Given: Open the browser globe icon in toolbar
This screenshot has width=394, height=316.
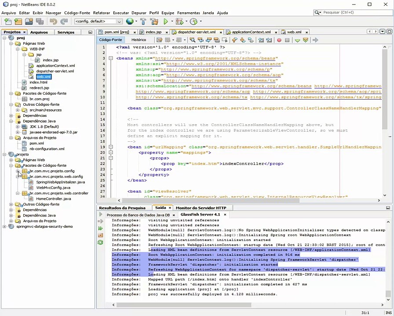Looking at the screenshot, I should pos(129,22).
